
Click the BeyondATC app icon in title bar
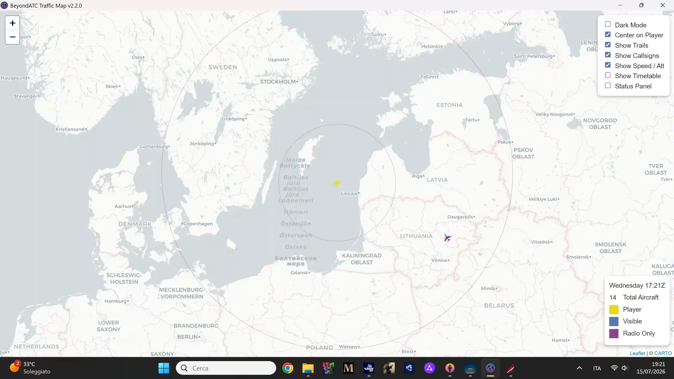point(4,6)
